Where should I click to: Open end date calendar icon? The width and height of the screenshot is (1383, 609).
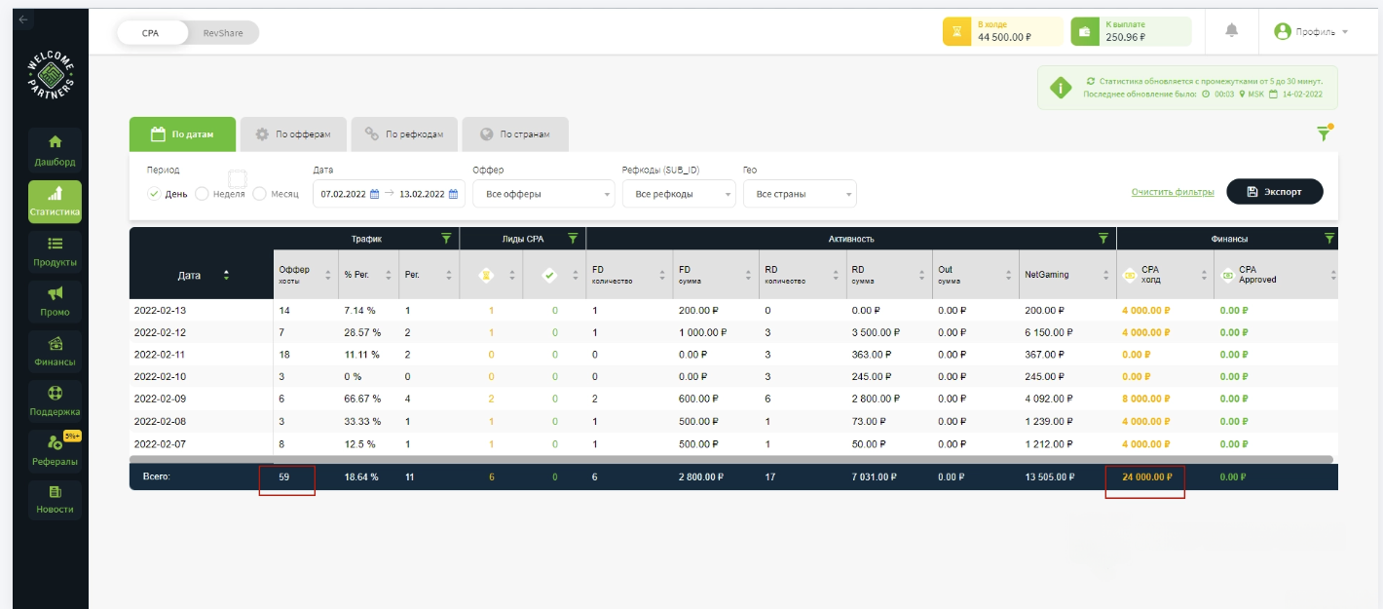452,194
